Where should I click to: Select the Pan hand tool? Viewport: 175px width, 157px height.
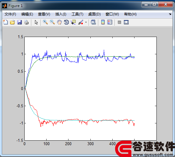pyautogui.click(x=59, y=22)
